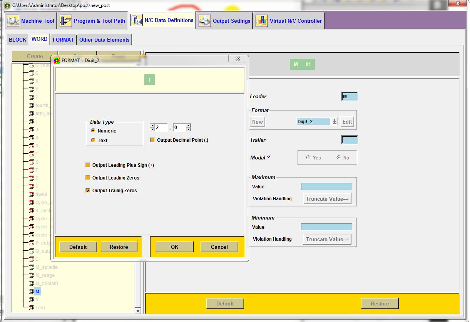The image size is (470, 322).
Task: Select the K word icon in tree
Action: click(32, 138)
